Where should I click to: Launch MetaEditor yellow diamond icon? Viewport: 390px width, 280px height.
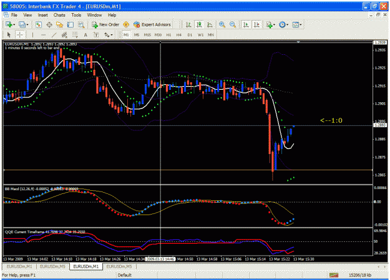tap(126, 24)
